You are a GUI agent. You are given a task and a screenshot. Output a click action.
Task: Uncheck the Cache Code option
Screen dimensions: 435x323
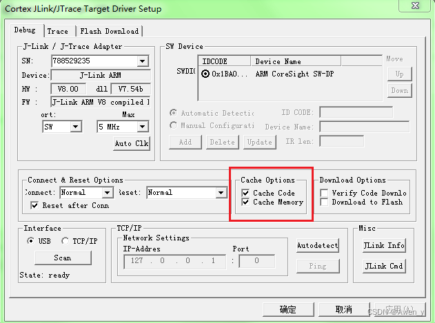coord(245,193)
